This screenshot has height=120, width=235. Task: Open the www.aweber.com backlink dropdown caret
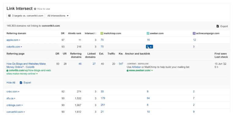point(152,71)
